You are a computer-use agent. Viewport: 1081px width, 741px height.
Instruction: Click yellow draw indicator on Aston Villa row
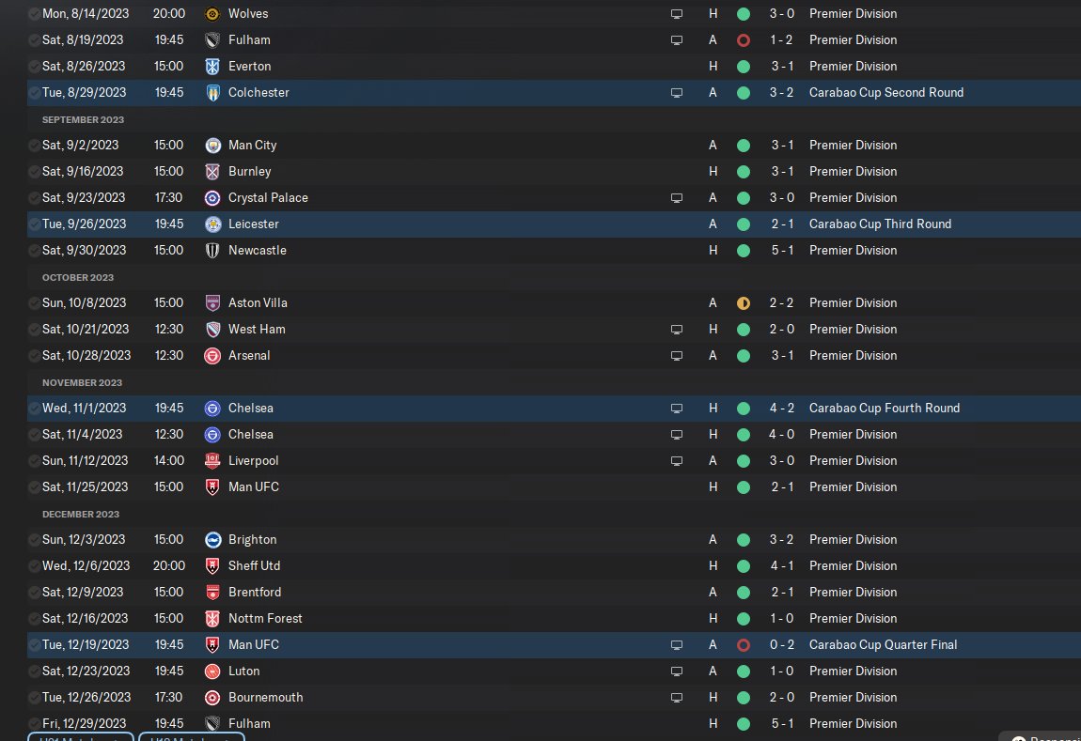click(x=744, y=303)
